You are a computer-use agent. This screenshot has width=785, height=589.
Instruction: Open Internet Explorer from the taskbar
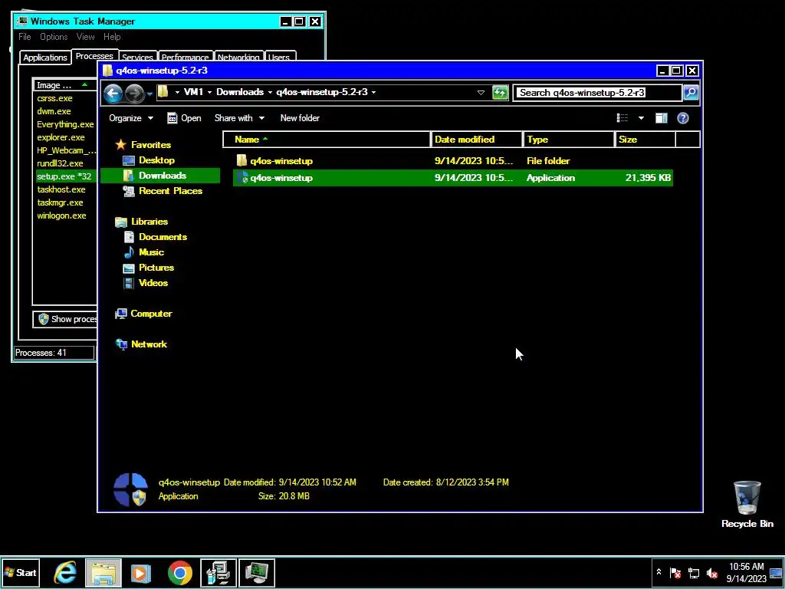(x=65, y=572)
